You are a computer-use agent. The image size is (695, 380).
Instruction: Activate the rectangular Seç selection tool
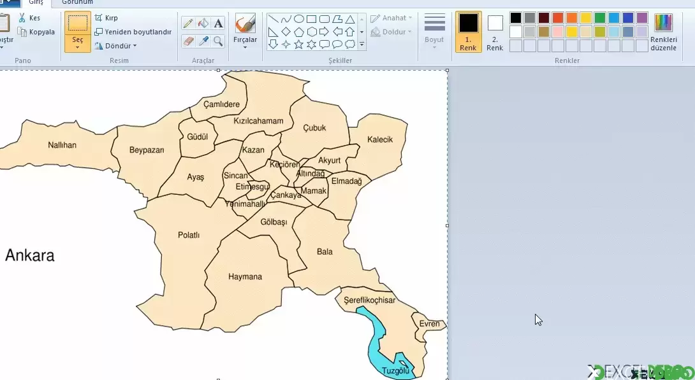click(x=78, y=23)
